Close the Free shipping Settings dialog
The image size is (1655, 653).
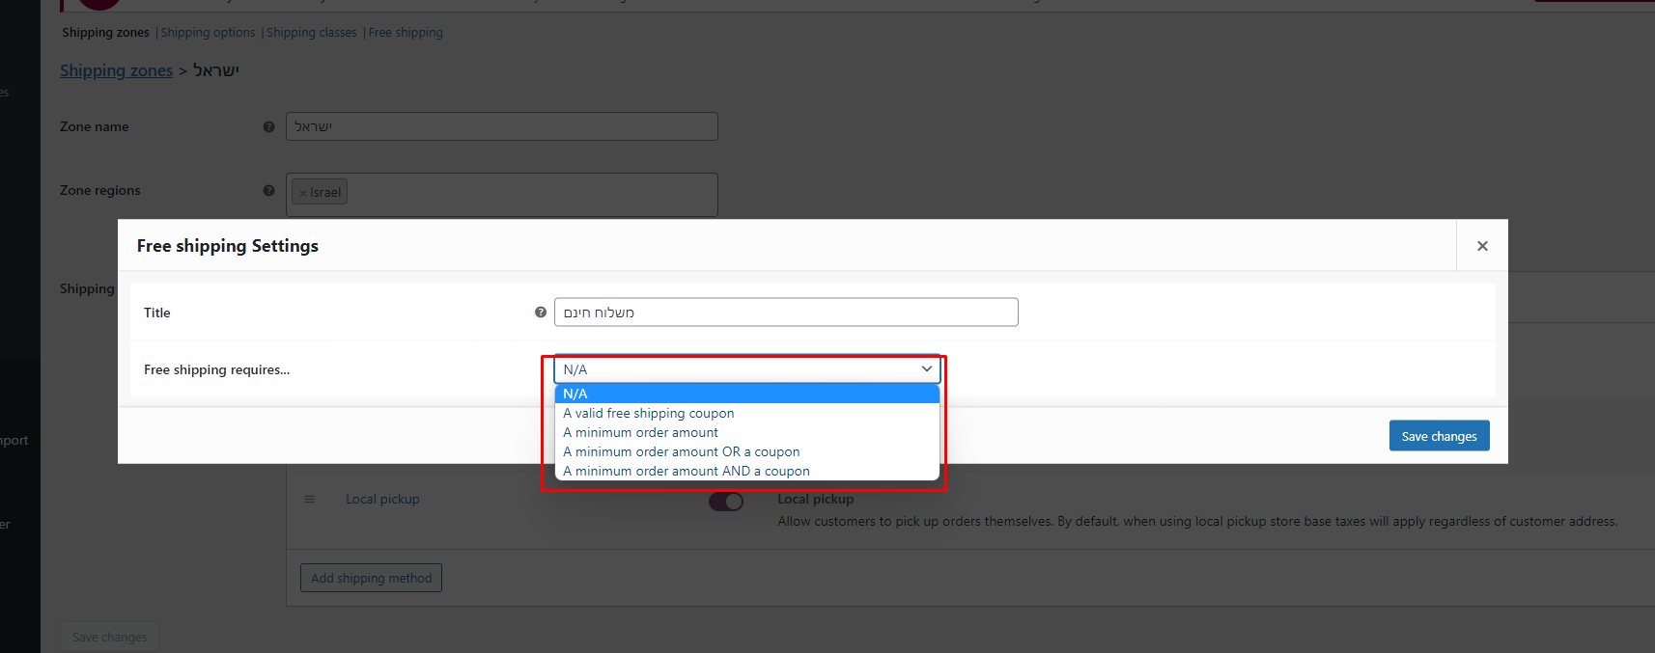[x=1482, y=246]
